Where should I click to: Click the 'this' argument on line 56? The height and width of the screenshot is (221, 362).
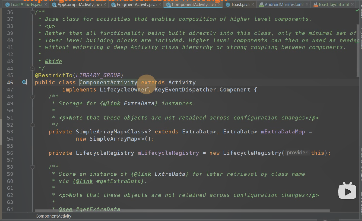point(317,153)
